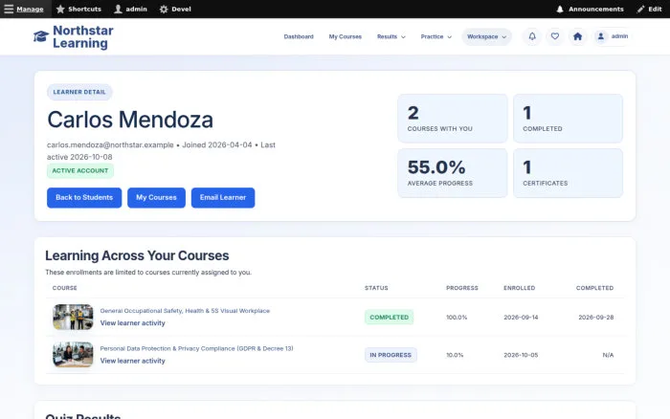Click enrolled date 2026-09-14
This screenshot has width=670, height=419.
coord(521,318)
